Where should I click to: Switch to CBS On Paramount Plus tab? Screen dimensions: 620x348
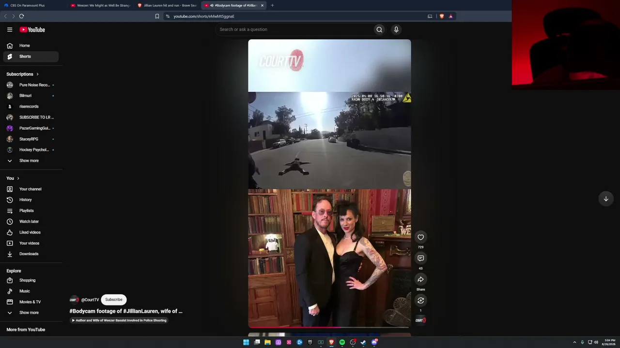33,5
